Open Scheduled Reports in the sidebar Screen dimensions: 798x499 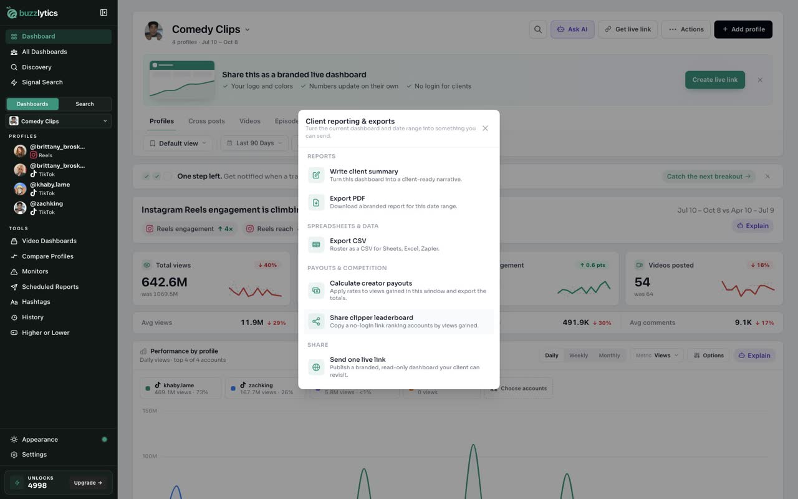pos(50,287)
